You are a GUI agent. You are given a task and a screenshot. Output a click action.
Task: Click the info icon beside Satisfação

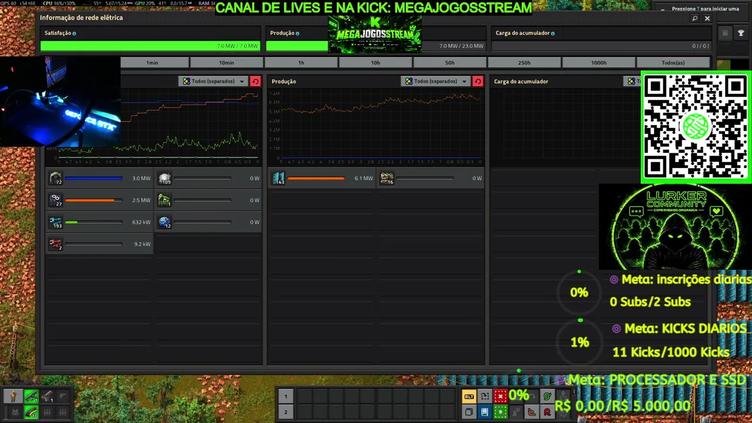pos(74,33)
